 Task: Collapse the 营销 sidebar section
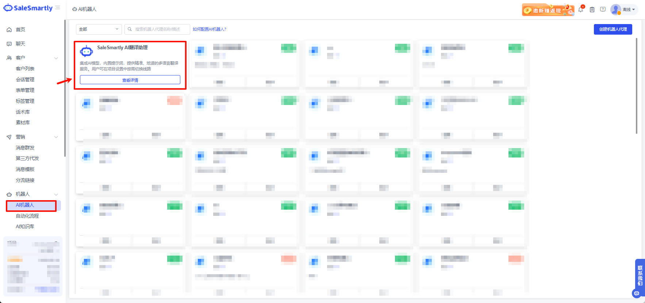coord(56,137)
